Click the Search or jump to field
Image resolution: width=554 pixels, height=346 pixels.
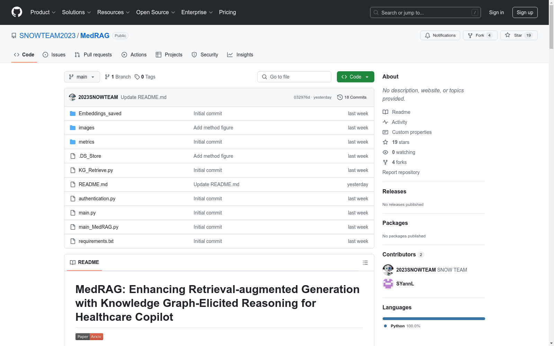(426, 12)
